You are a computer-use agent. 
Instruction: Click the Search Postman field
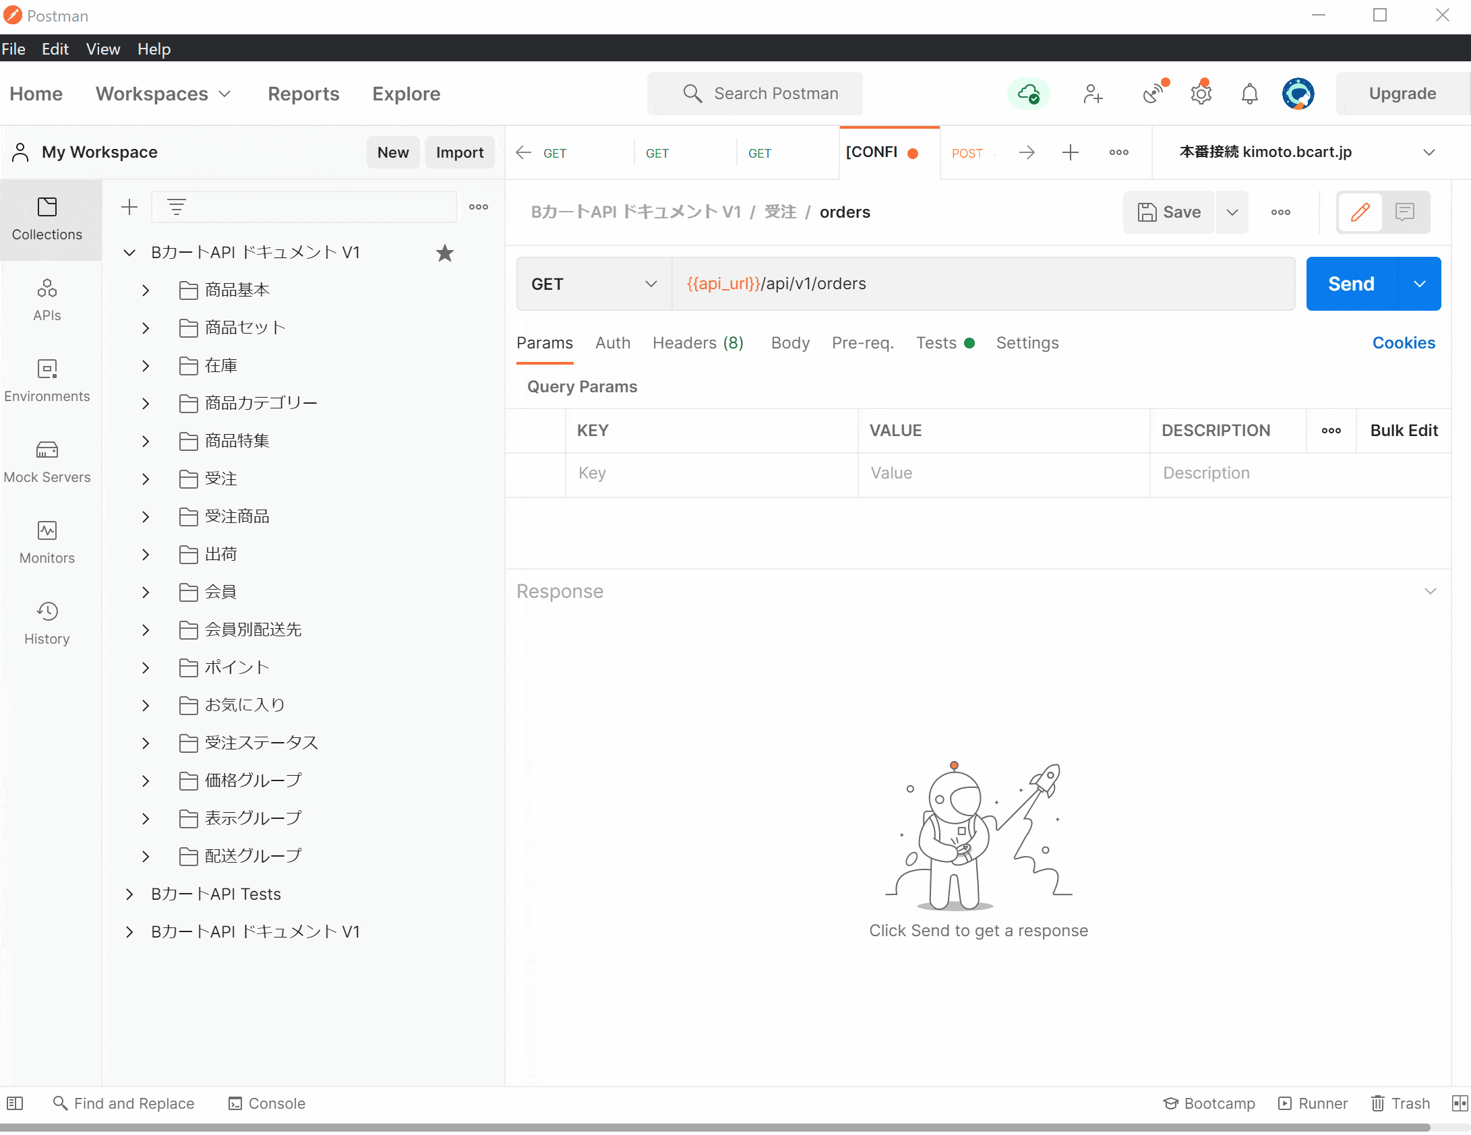point(754,94)
